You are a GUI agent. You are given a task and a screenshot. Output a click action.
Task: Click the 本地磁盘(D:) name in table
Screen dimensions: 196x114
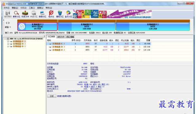[58, 47]
